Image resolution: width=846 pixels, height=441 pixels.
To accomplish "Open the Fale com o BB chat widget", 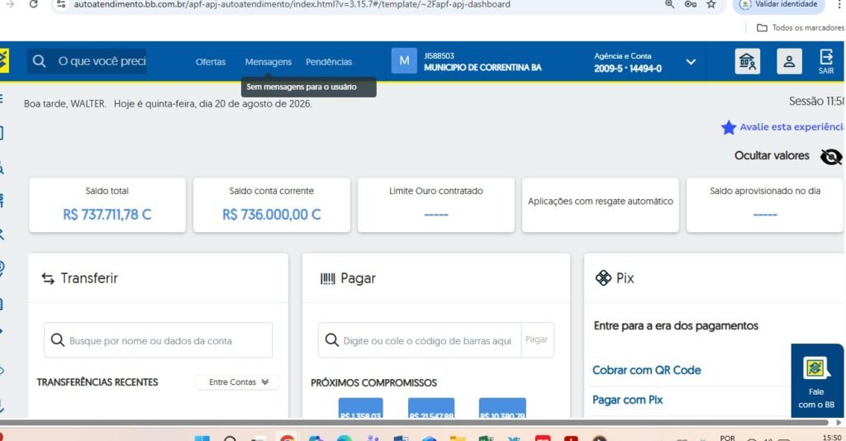I will tap(817, 381).
